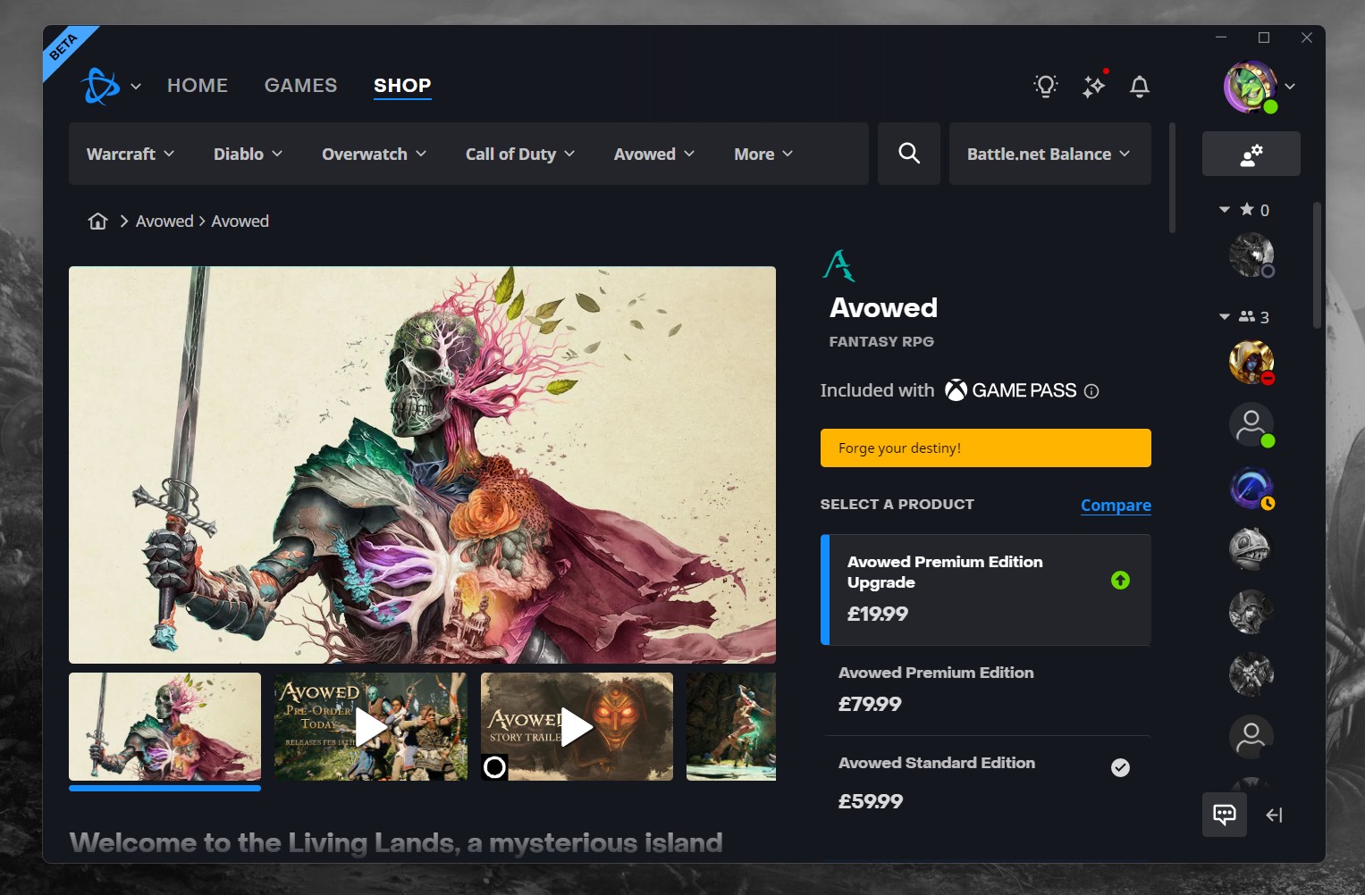This screenshot has width=1365, height=895.
Task: Click the Forge your destiny banner
Action: click(x=985, y=447)
